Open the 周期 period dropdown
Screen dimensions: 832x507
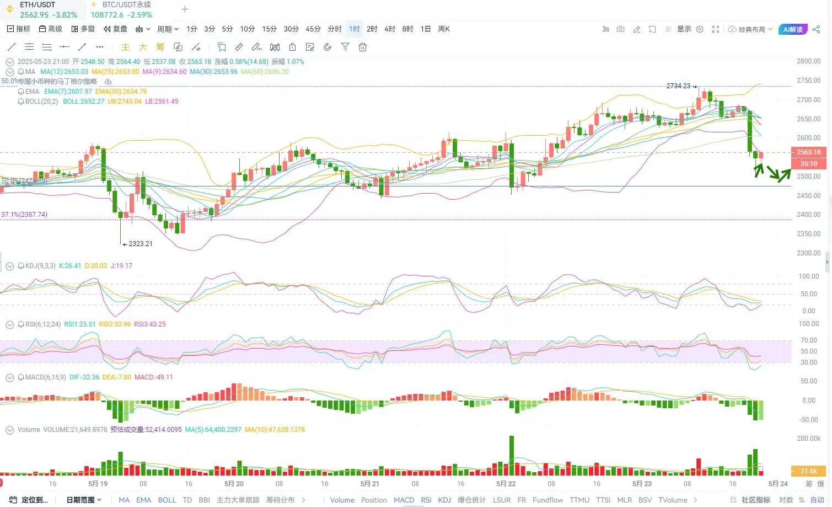coord(168,29)
